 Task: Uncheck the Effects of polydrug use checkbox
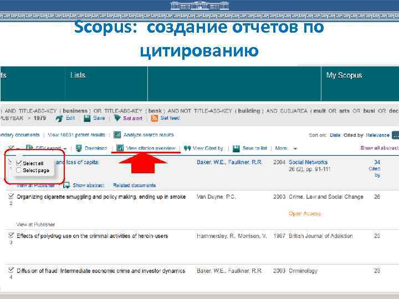coord(11,235)
